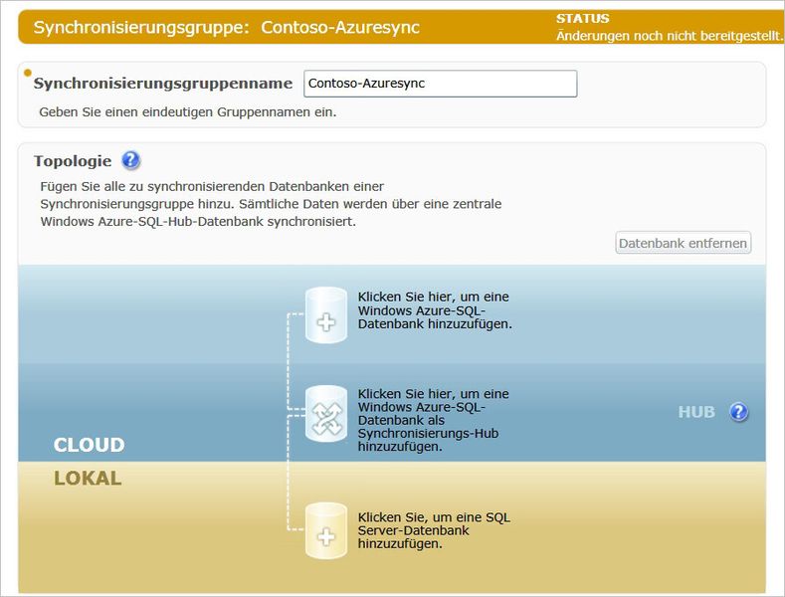
Task: Click text 'Klicken Sie hier, um eine Windows Azure-SQL-Datenbank hinzuzufügen.'
Action: click(x=435, y=310)
